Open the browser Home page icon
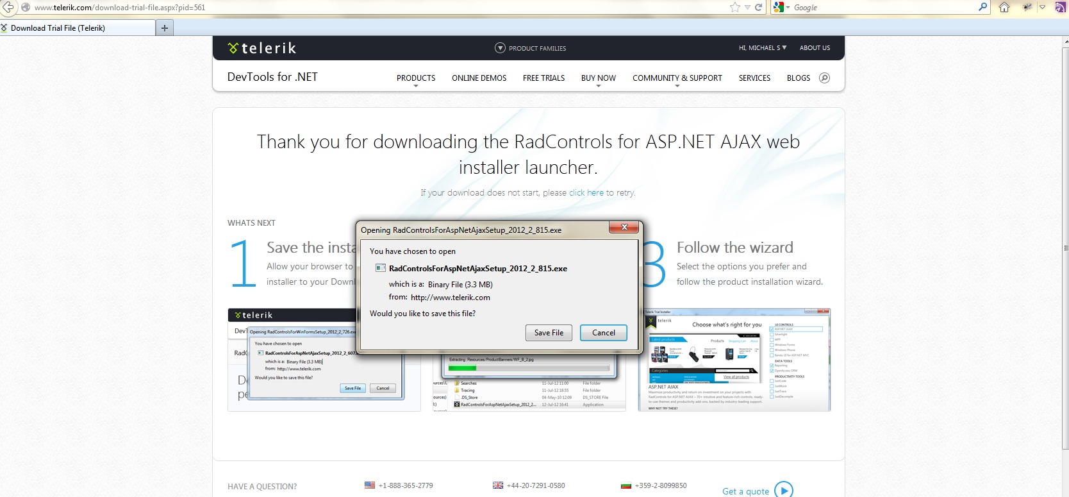Image resolution: width=1069 pixels, height=497 pixels. (x=1004, y=8)
